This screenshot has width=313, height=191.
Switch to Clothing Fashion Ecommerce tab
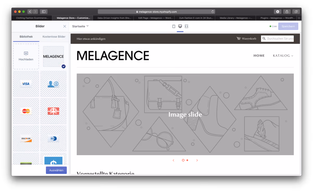point(32,18)
